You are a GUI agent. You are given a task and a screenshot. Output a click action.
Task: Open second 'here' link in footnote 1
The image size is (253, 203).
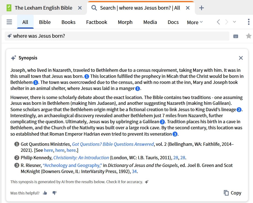(60, 150)
